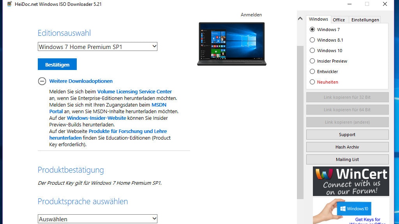The width and height of the screenshot is (399, 224).
Task: Click the Windows 10 laptop image
Action: tap(231, 44)
